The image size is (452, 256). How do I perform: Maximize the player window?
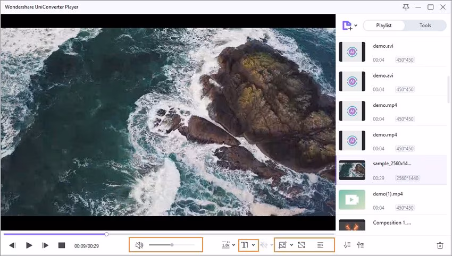tap(430, 7)
